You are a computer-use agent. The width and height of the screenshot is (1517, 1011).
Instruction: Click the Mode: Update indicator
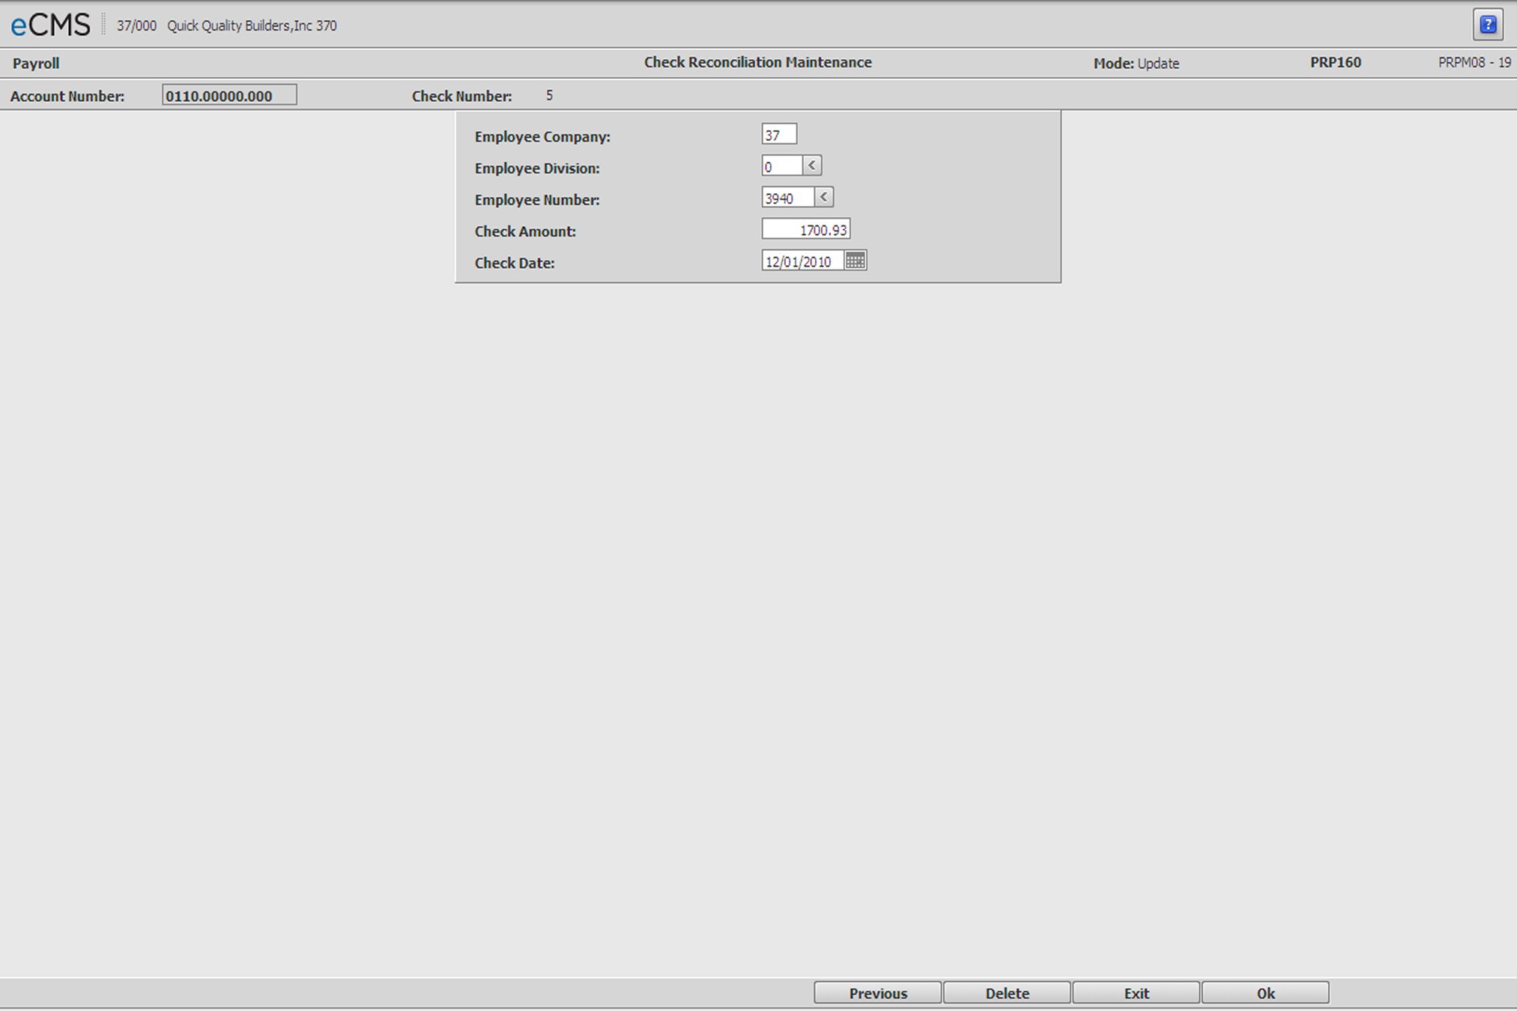[1135, 63]
